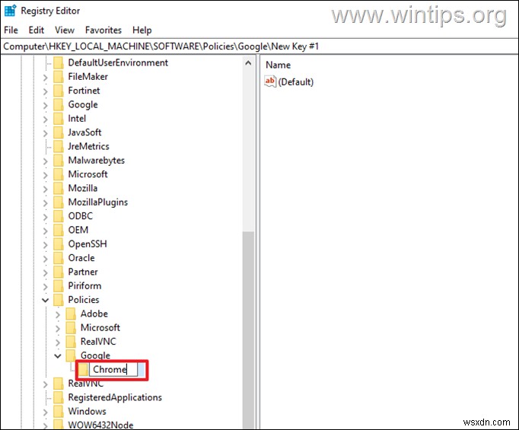Viewport: 519px width, 430px height.
Task: Select the Adobe folder icon under Policies
Action: [x=71, y=314]
